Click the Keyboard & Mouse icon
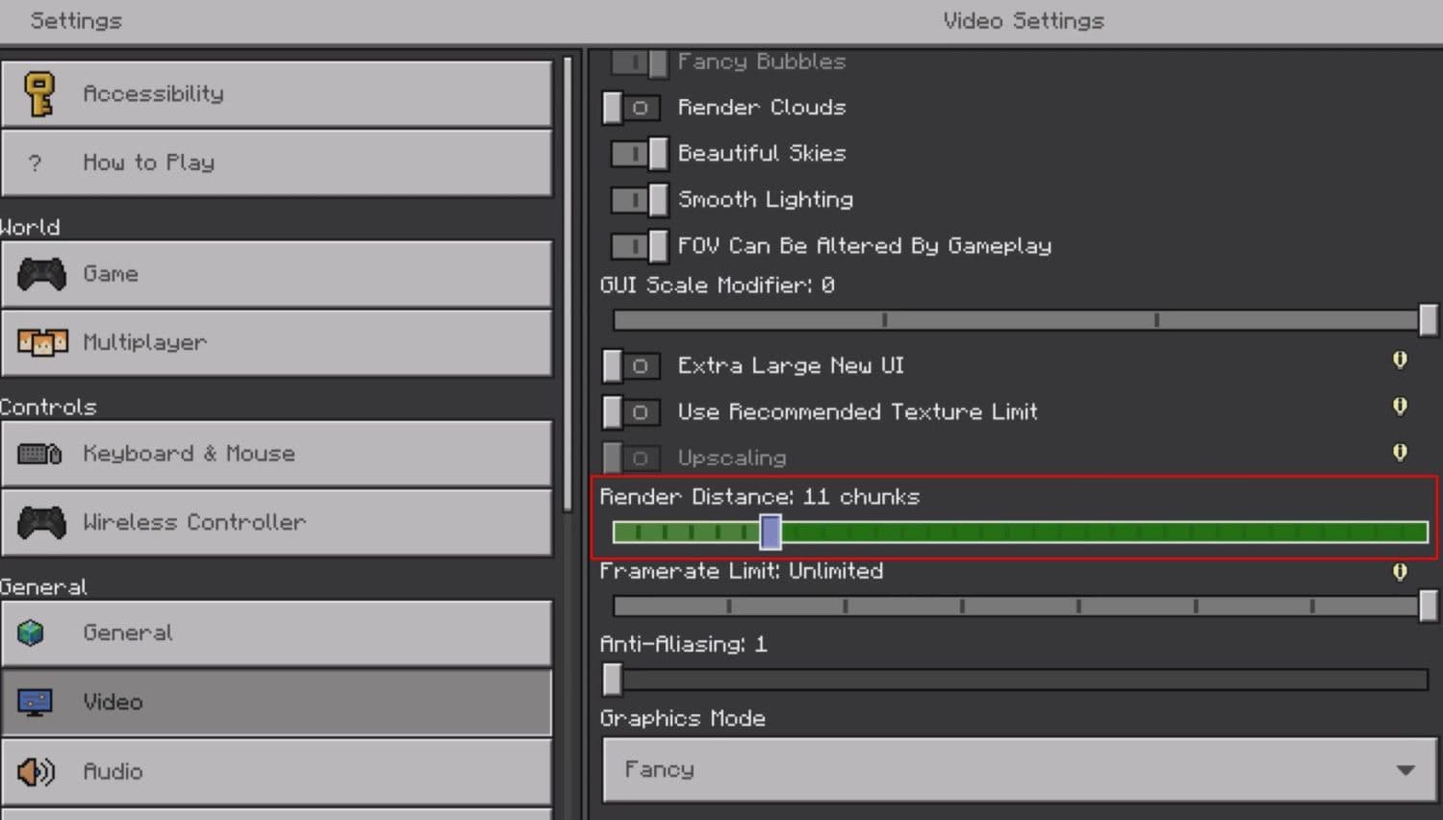Image resolution: width=1443 pixels, height=820 pixels. [39, 454]
